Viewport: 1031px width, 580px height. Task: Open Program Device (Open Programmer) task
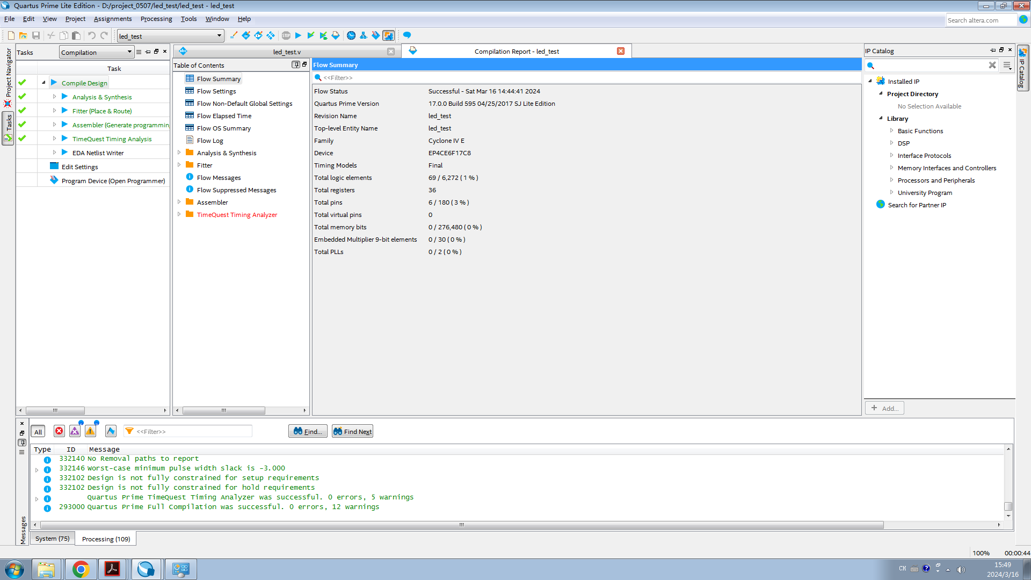113,180
